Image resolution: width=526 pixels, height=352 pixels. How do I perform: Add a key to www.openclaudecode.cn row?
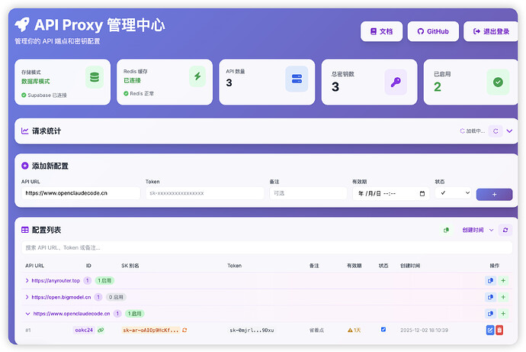(x=503, y=313)
